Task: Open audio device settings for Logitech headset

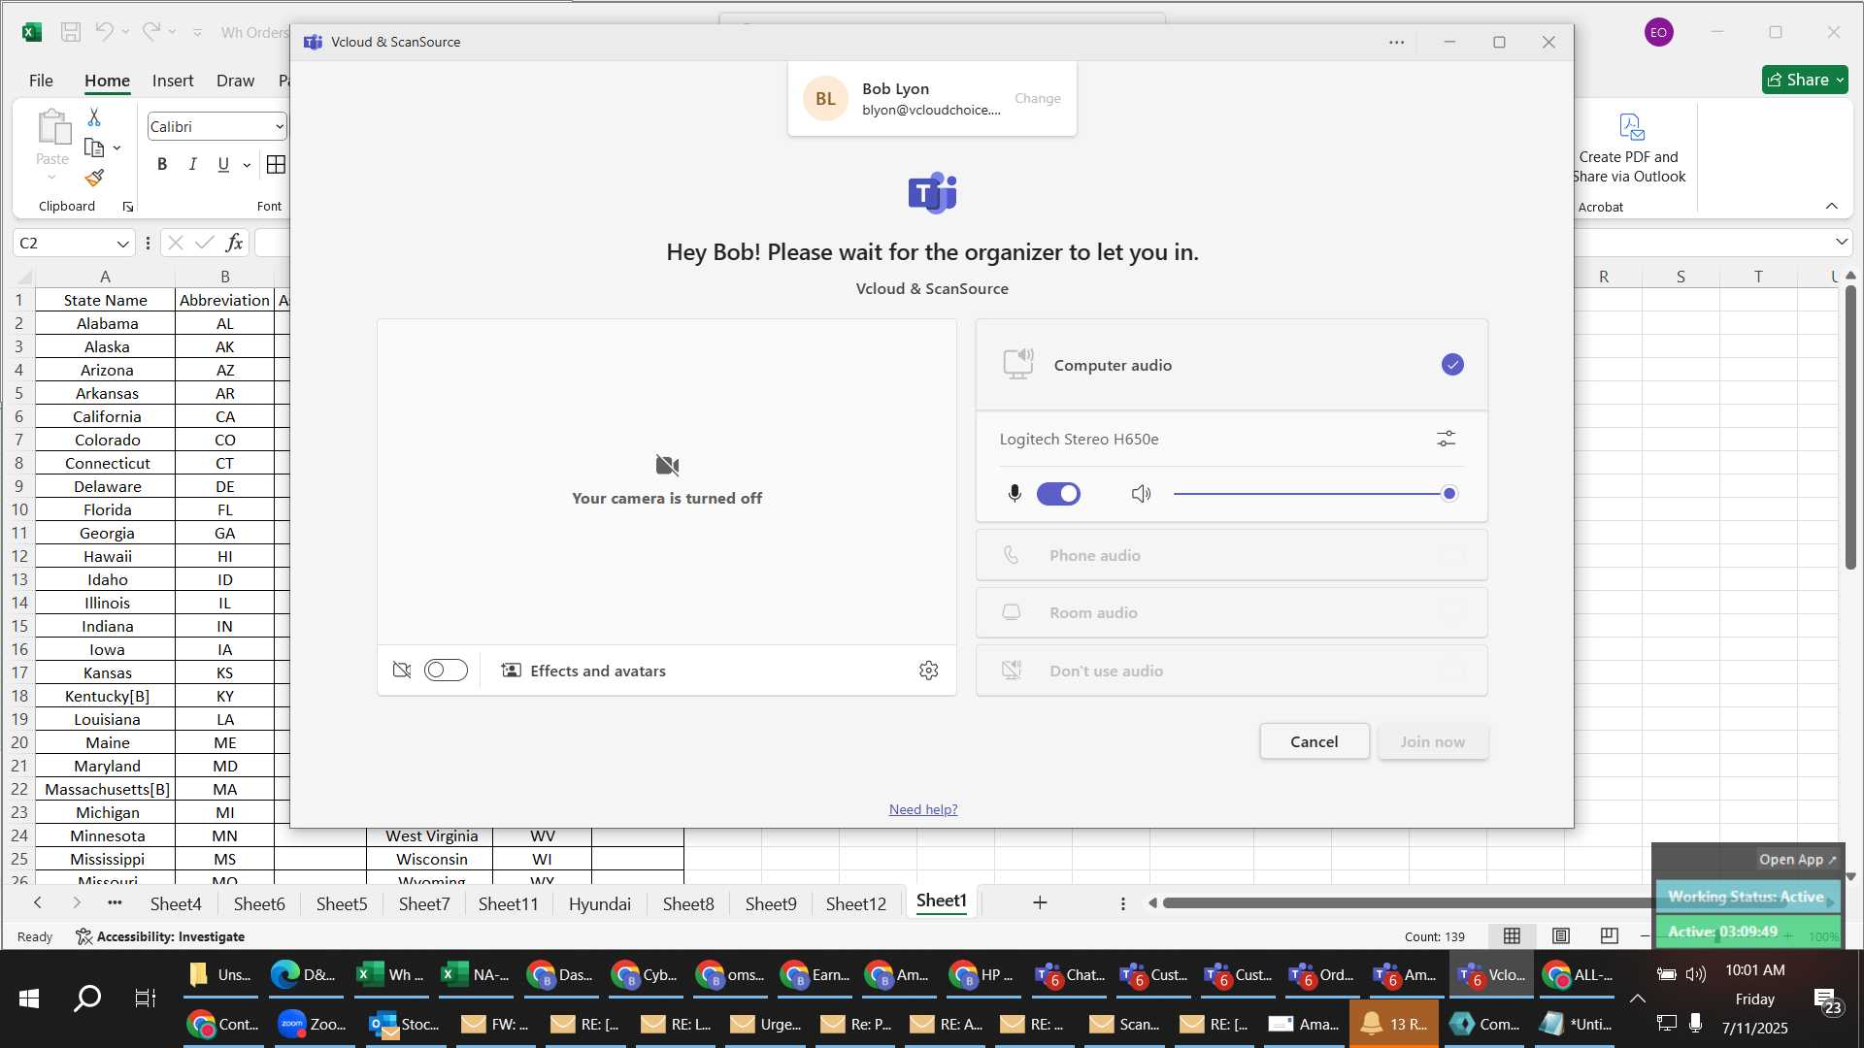Action: pyautogui.click(x=1446, y=440)
